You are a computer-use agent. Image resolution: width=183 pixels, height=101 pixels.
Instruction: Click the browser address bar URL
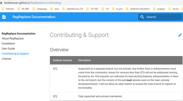(x=33, y=3)
